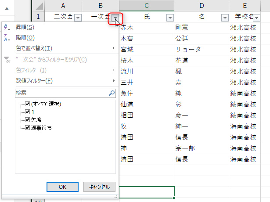The height and width of the screenshot is (202, 270).
Task: Grab the filter popup resize grip
Action: [116, 197]
